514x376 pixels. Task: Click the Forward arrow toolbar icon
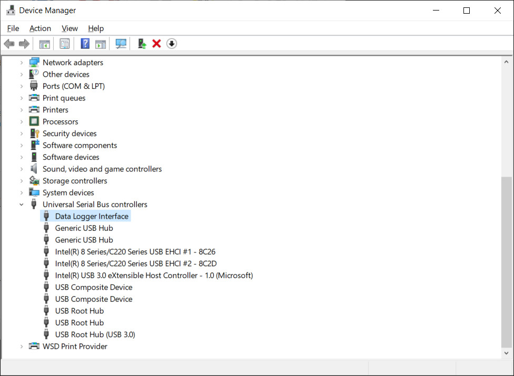tap(24, 44)
